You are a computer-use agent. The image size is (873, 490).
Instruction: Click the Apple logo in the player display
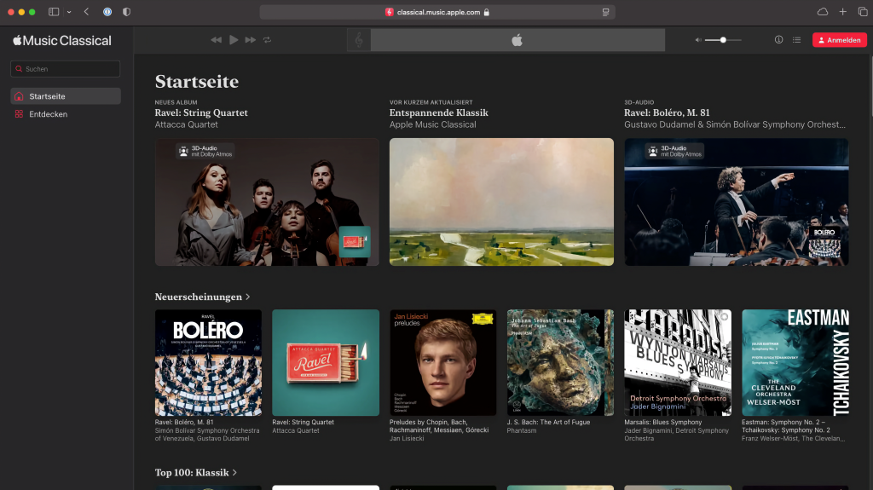pyautogui.click(x=517, y=40)
